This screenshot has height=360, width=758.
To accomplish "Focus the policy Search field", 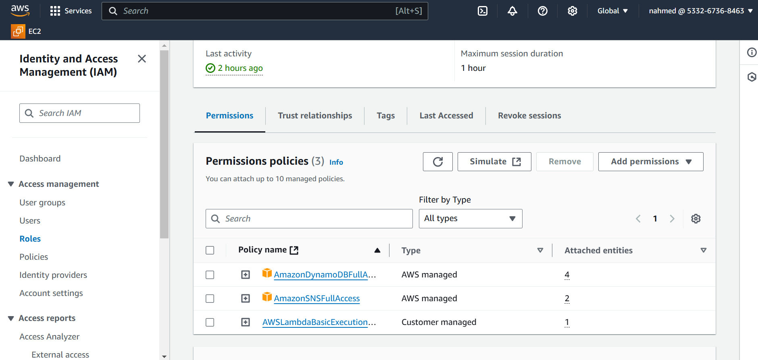I will coord(309,219).
